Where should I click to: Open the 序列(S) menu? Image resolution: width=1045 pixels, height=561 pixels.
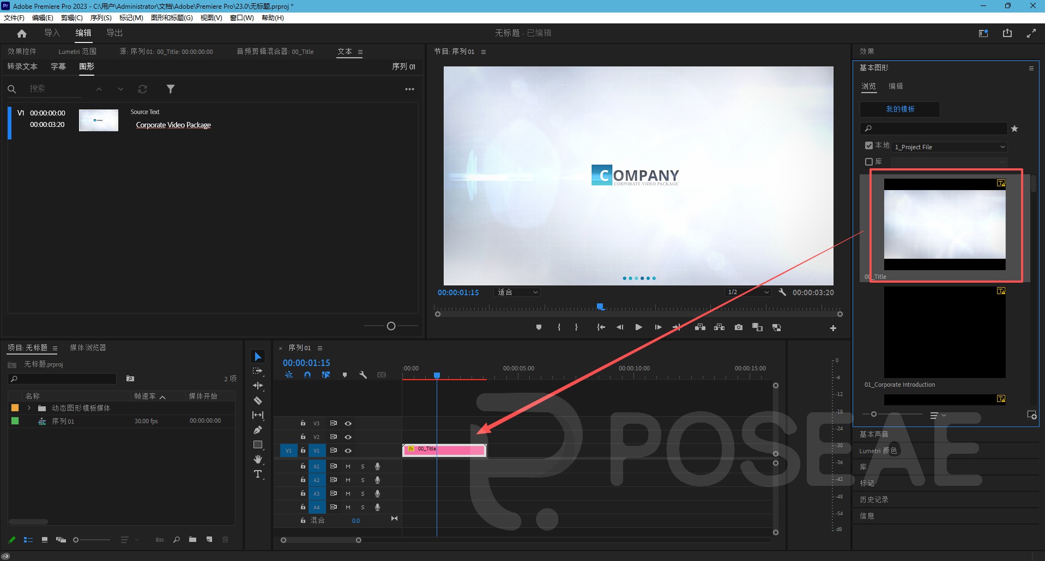click(x=101, y=18)
